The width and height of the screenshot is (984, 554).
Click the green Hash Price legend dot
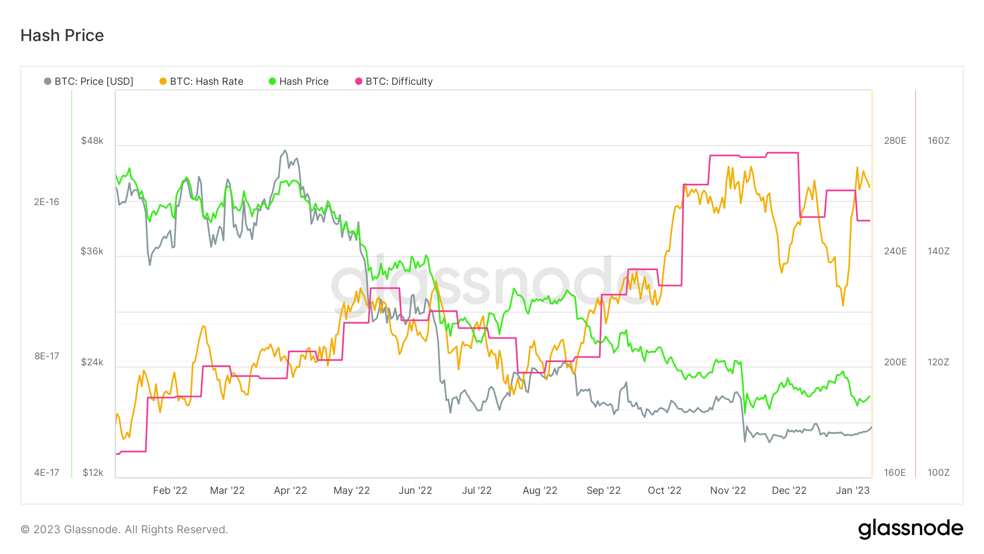(272, 81)
